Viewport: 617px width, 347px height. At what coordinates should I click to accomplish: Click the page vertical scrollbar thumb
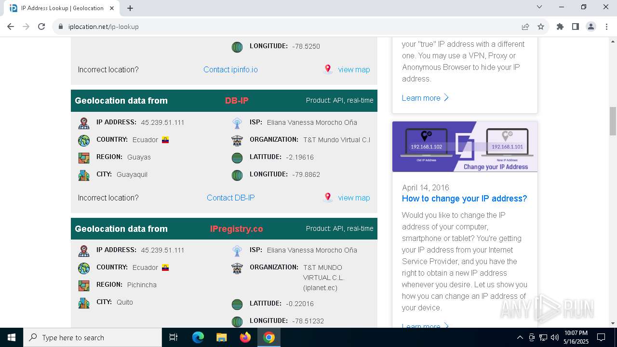pyautogui.click(x=613, y=121)
